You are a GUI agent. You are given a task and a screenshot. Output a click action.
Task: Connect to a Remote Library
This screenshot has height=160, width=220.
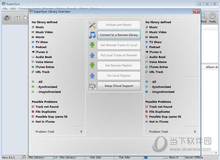tap(119, 35)
